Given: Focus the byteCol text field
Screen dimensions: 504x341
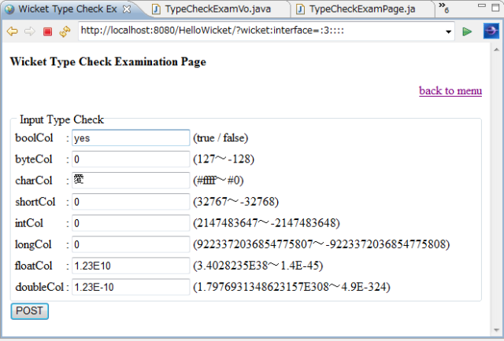Looking at the screenshot, I should pyautogui.click(x=131, y=159).
